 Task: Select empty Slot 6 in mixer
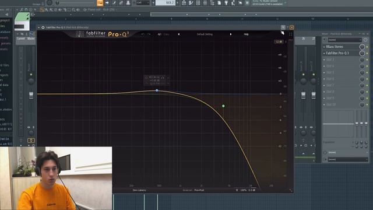pyautogui.click(x=342, y=79)
